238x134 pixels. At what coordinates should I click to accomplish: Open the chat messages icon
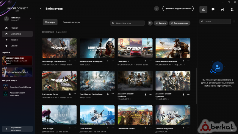pos(213,10)
